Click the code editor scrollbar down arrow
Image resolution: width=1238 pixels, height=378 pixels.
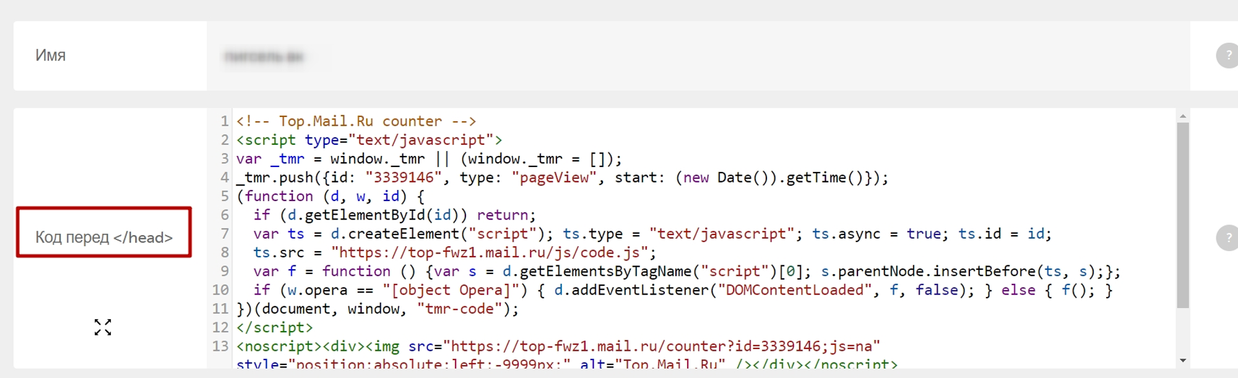tap(1183, 361)
